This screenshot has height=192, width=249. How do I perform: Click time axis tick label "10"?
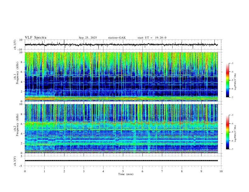coord(221,171)
